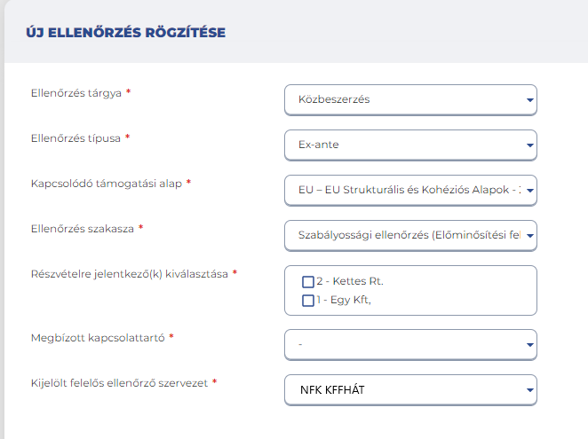Click the Részvételre jelentkező(k) kiválasztása label
The width and height of the screenshot is (588, 439).
[130, 274]
